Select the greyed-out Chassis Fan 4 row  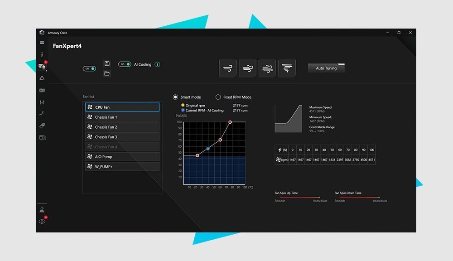[122, 147]
